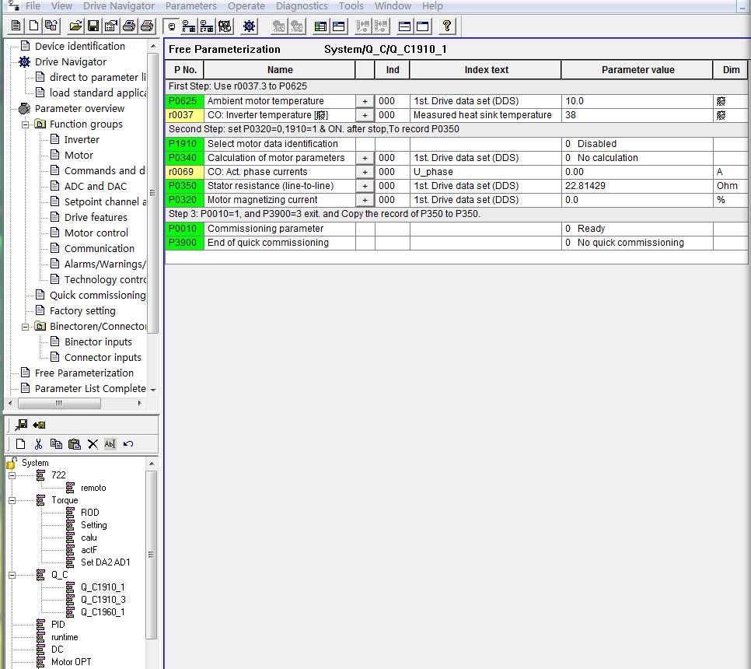Click the blue undo arrow icon in the lower panel
Viewport: 751px width, 669px height.
coord(128,444)
